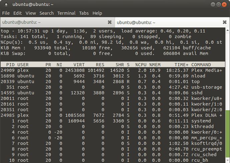
Task: Click the scrollbar down arrow
Action: pyautogui.click(x=228, y=160)
